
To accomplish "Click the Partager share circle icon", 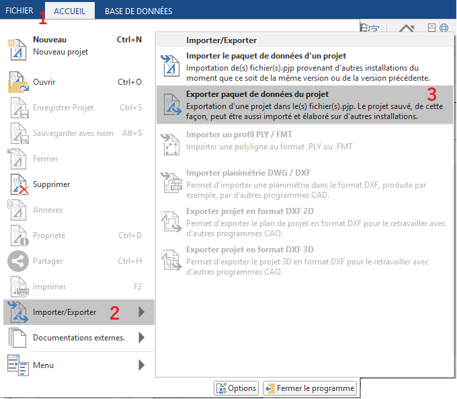I will (18, 261).
